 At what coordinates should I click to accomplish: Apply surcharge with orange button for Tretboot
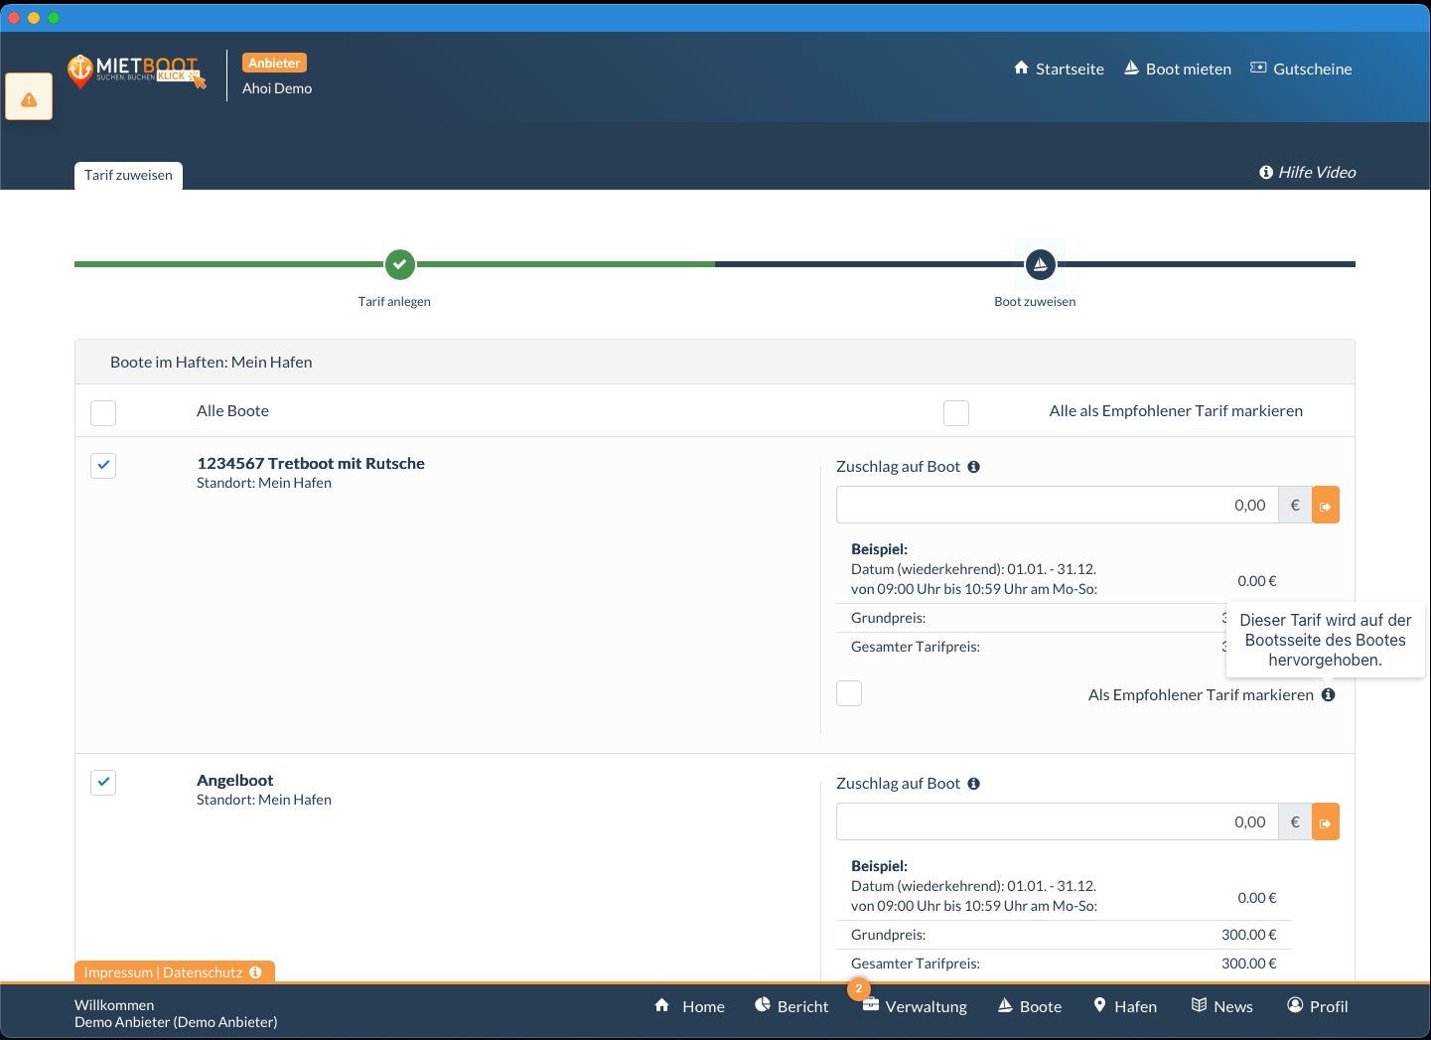(x=1325, y=506)
